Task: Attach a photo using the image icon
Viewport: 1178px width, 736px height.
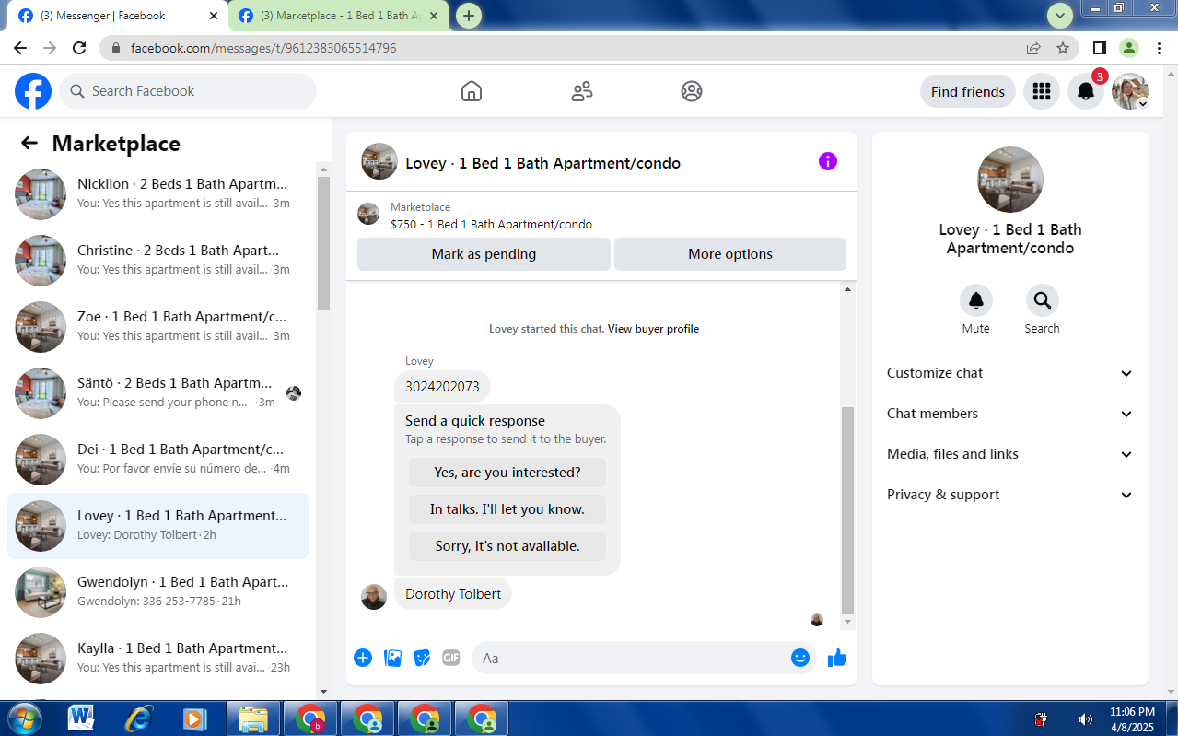Action: coord(392,658)
